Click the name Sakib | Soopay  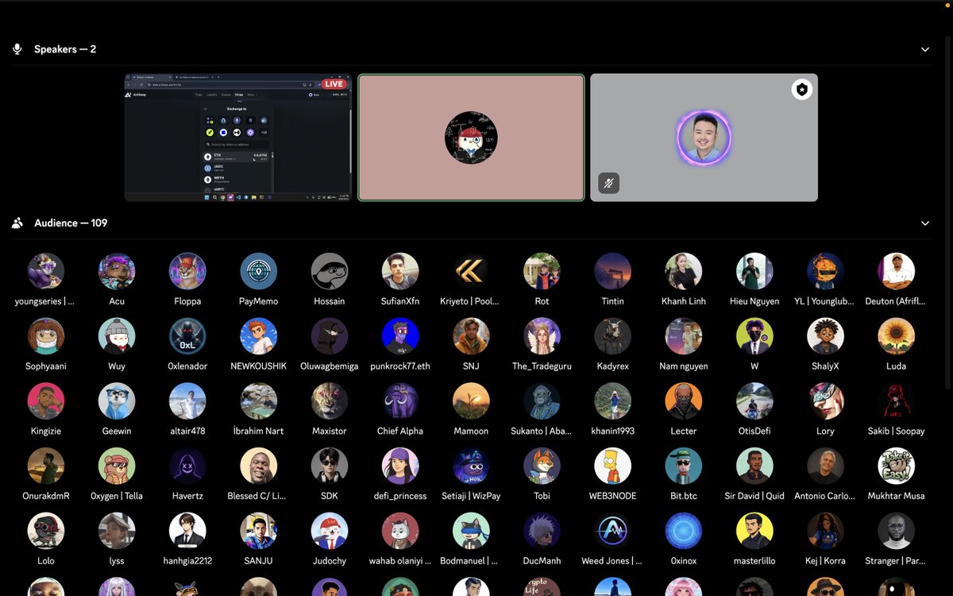pos(896,432)
